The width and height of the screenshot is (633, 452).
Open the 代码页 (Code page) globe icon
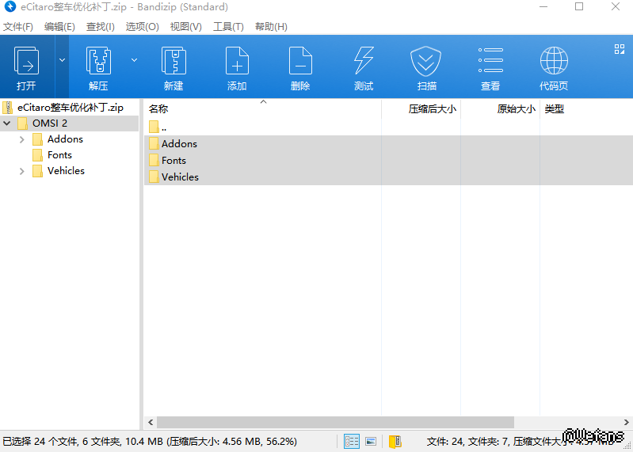554,66
